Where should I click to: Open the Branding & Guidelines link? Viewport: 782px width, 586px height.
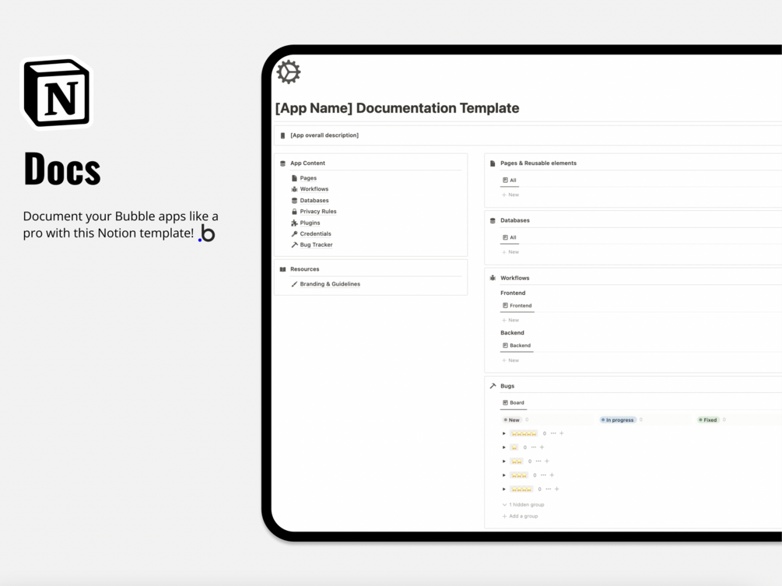click(330, 284)
